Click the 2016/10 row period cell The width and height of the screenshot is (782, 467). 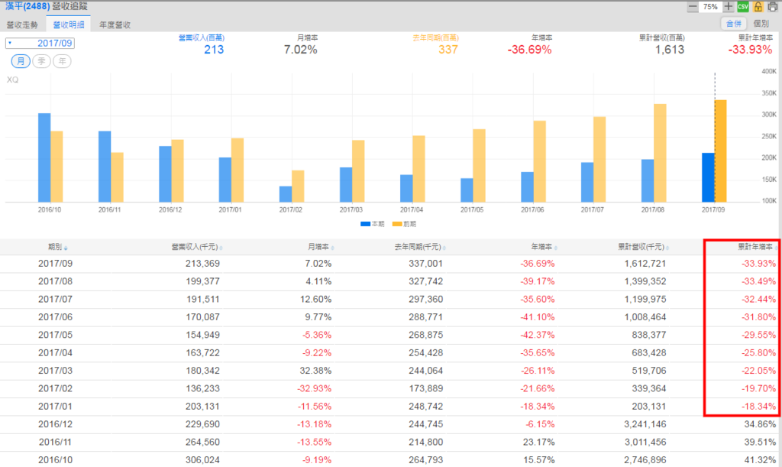(x=55, y=460)
